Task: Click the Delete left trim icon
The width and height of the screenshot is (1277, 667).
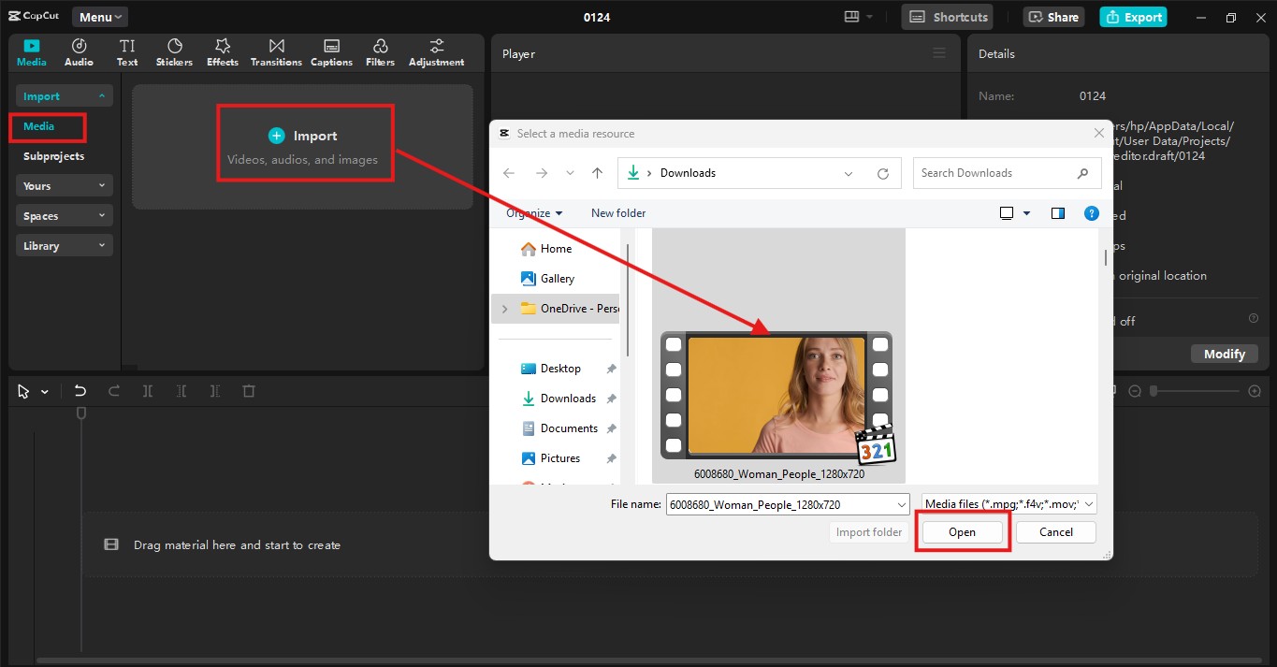Action: pos(181,391)
